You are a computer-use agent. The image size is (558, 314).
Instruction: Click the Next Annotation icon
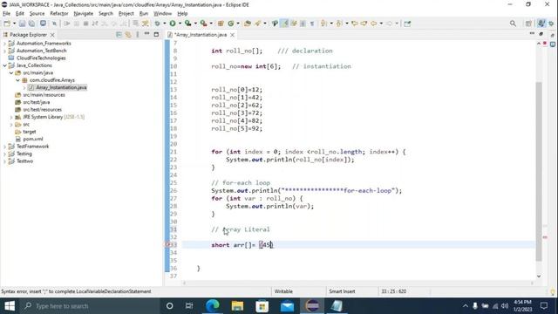click(x=323, y=24)
